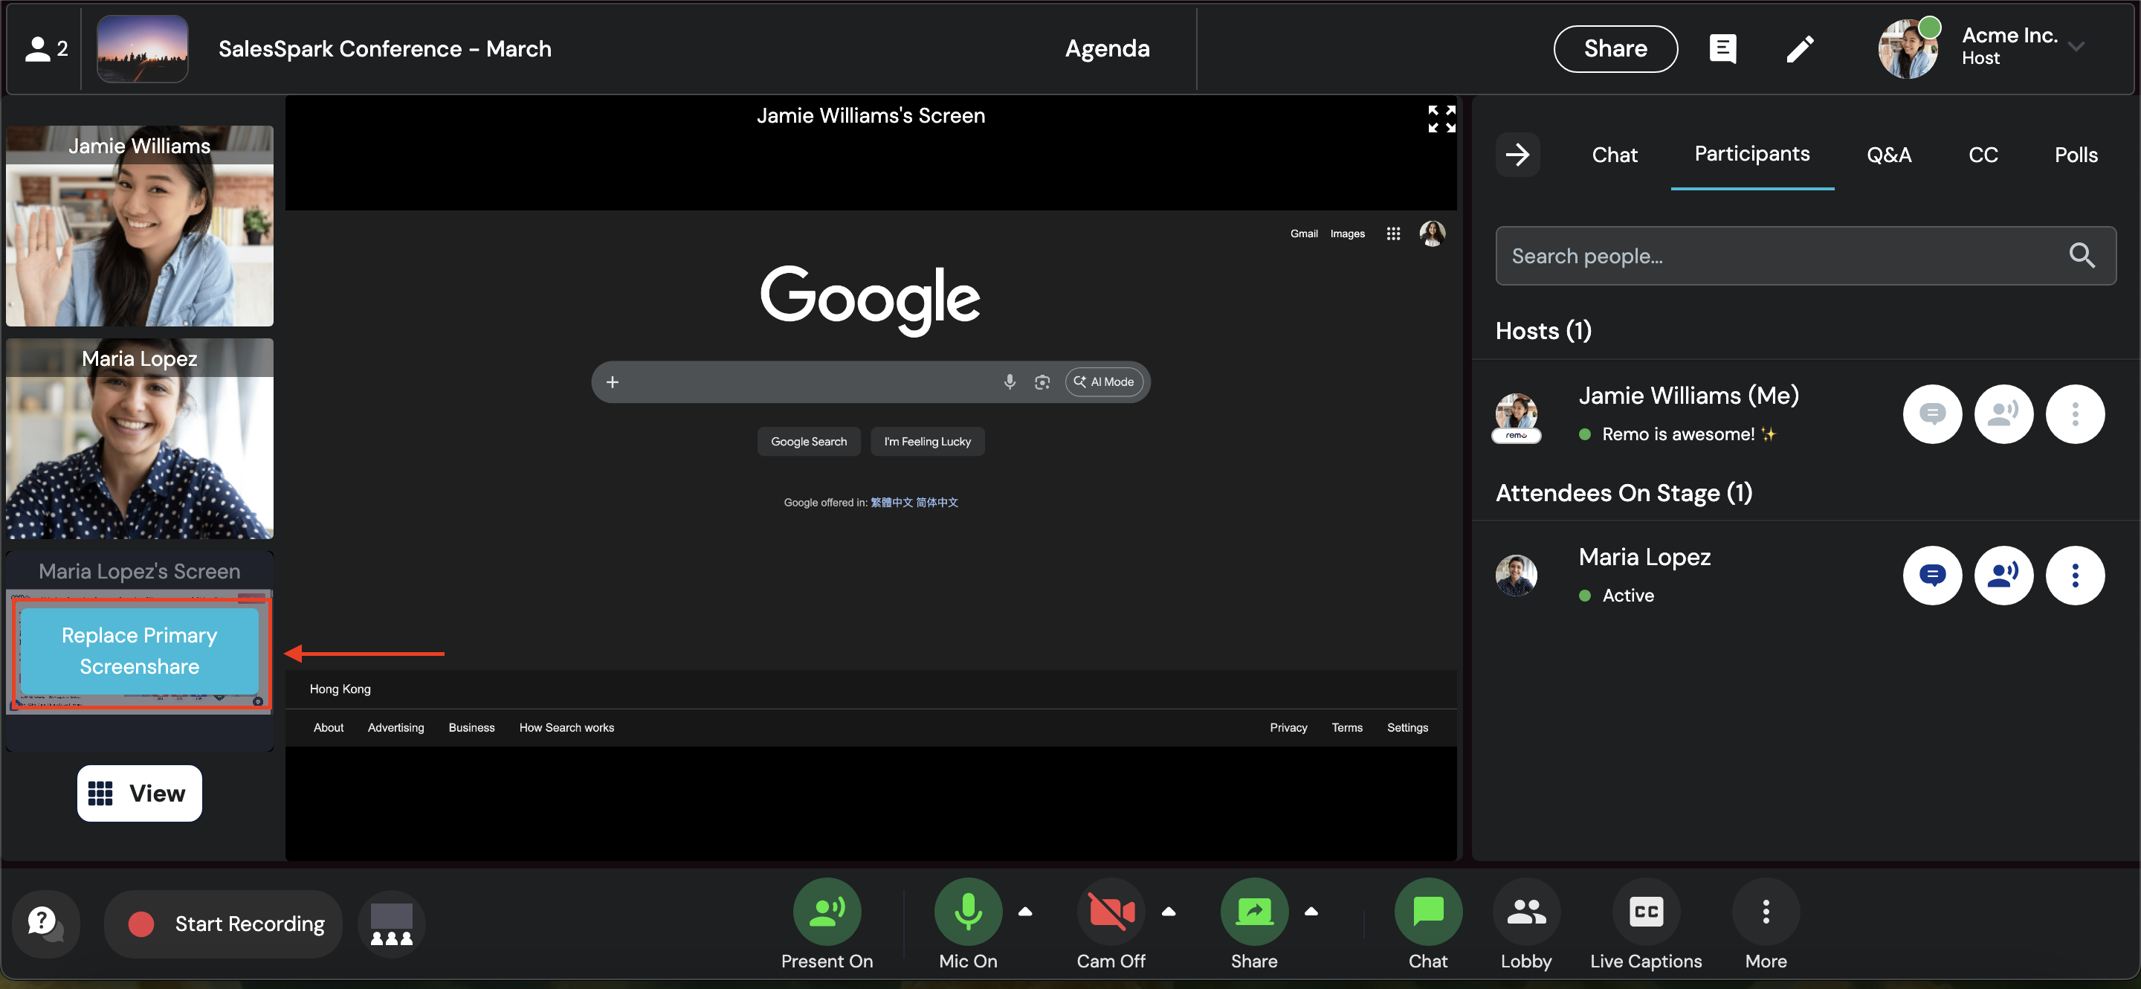Switch to the Polls tab

(2076, 155)
